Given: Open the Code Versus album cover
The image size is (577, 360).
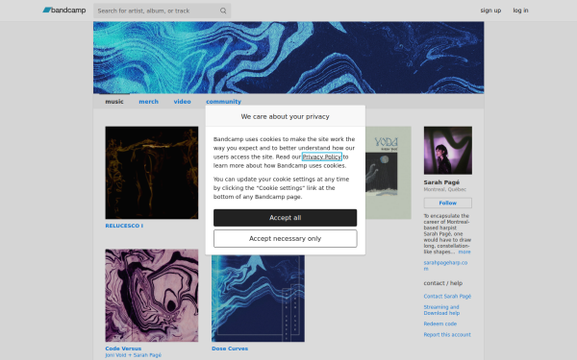Looking at the screenshot, I should point(152,296).
